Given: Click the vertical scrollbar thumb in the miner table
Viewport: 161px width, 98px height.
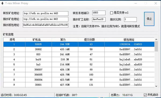Looking at the screenshot, I should [x=156, y=46].
